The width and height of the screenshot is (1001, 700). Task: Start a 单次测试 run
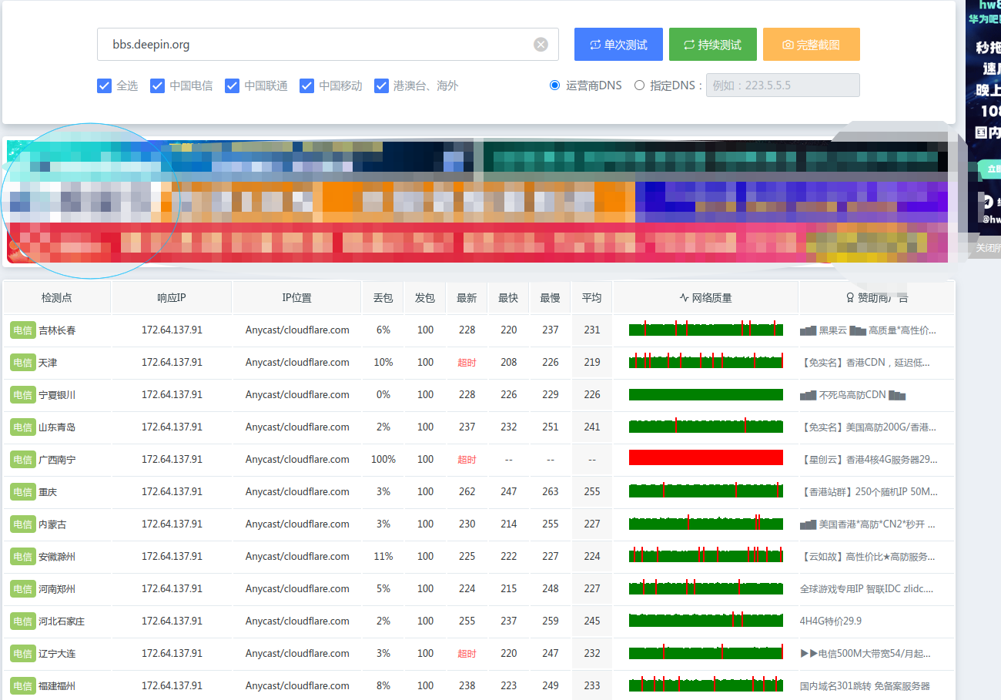point(618,45)
